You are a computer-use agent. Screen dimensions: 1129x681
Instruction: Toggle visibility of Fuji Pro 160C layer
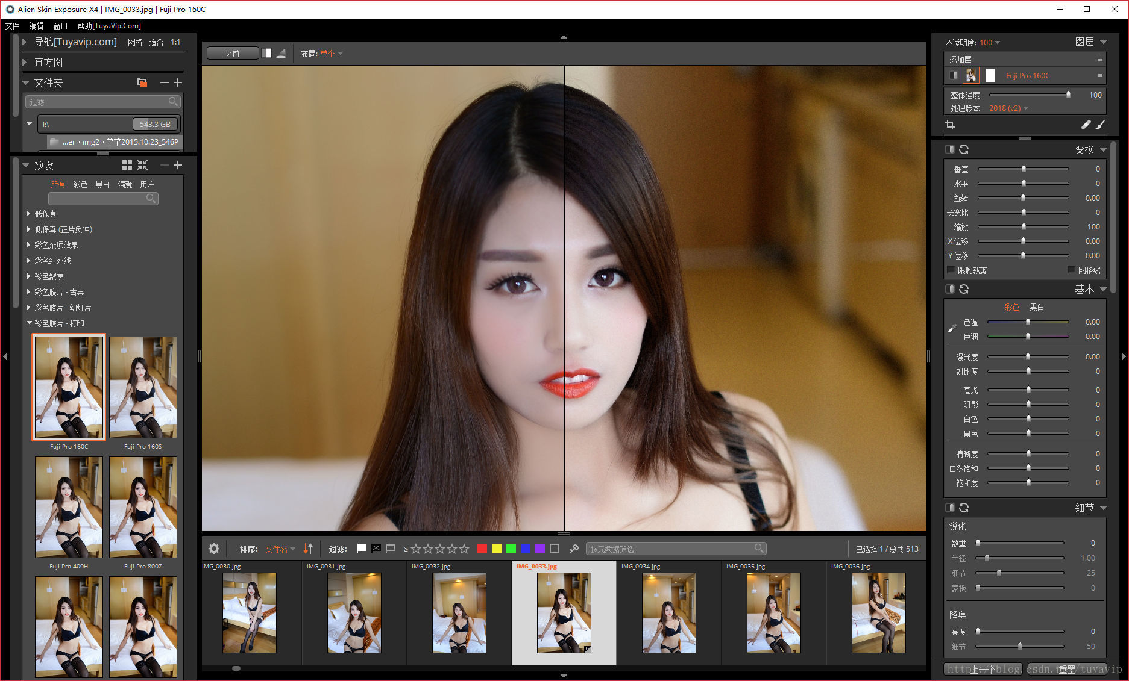click(953, 75)
